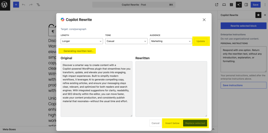Click inside the empty Rewritten text box
268x133 pixels.
click(171, 89)
